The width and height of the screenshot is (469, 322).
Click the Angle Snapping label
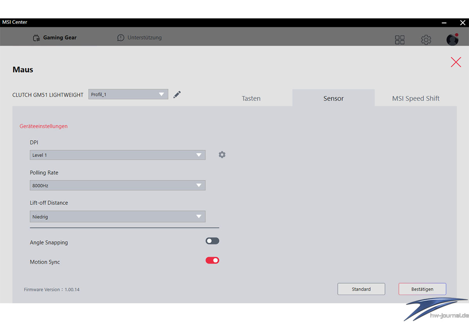[x=49, y=242]
